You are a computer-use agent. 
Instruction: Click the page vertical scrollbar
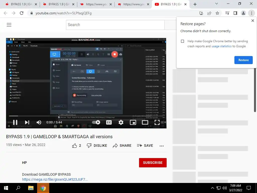pos(255,90)
